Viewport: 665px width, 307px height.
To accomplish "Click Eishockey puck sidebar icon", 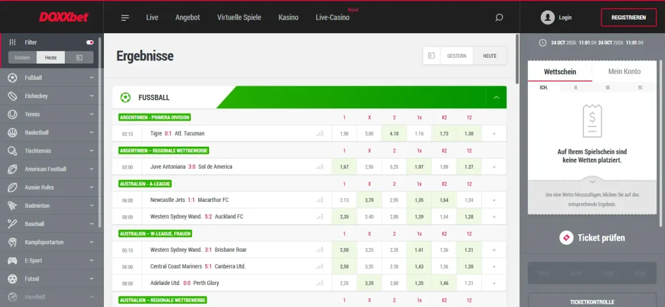I will pyautogui.click(x=13, y=96).
